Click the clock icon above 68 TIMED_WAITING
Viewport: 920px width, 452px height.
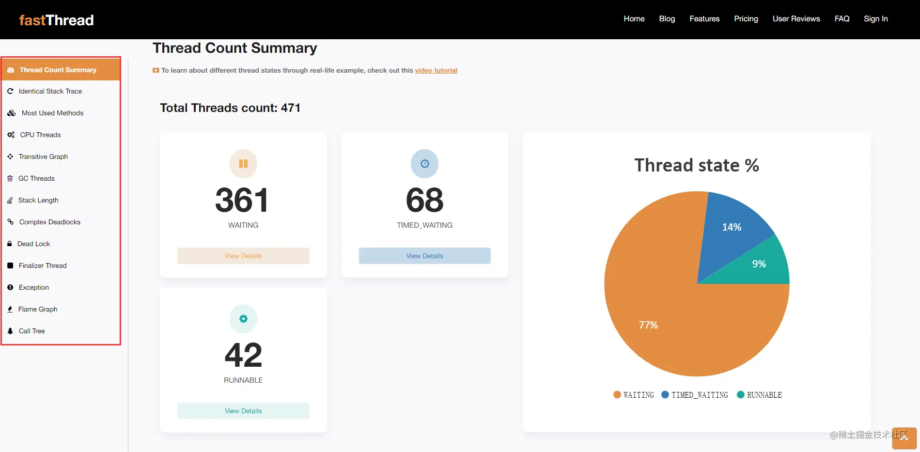425,164
